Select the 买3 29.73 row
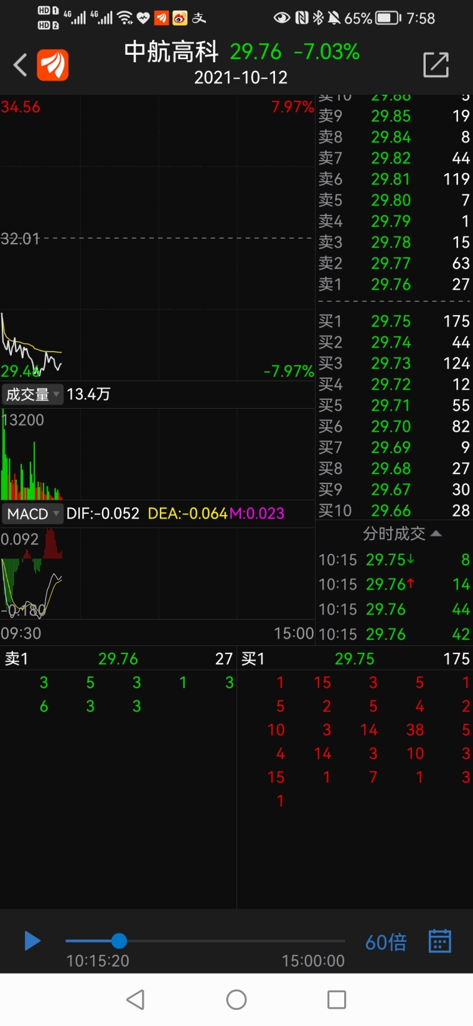 [x=394, y=363]
